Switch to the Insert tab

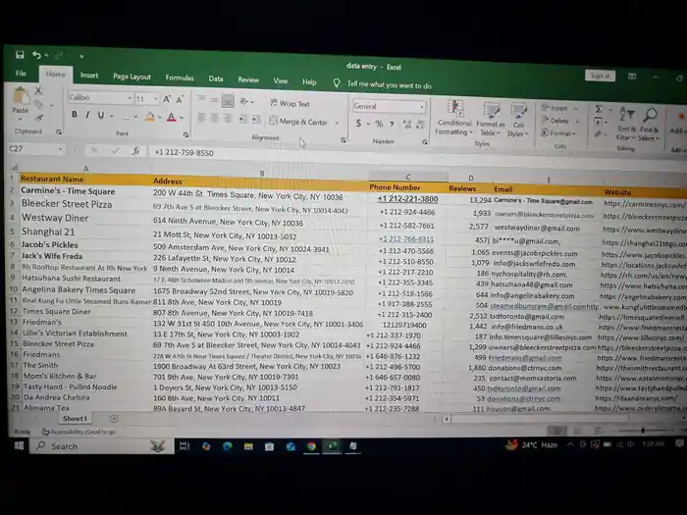tap(89, 76)
